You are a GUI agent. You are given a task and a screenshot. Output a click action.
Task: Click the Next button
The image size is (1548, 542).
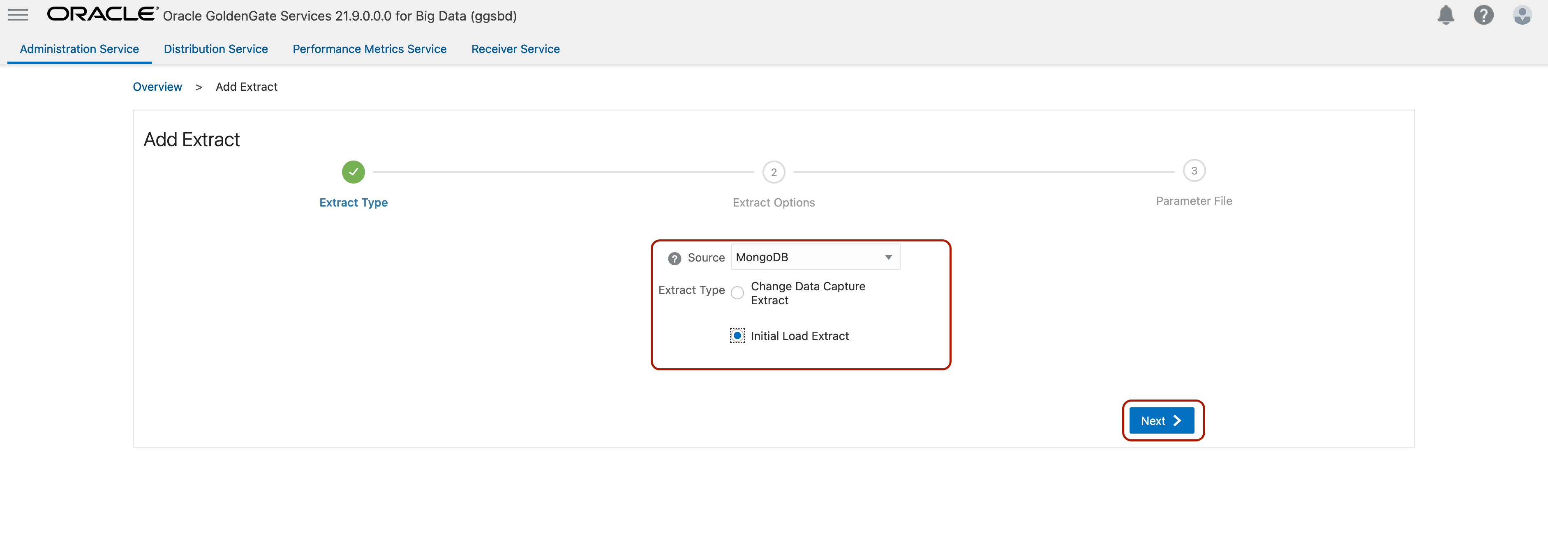pos(1161,421)
